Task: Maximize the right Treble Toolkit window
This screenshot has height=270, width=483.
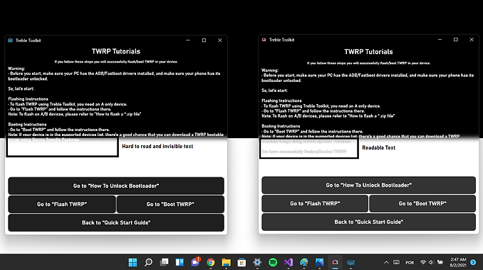Action: [x=456, y=40]
